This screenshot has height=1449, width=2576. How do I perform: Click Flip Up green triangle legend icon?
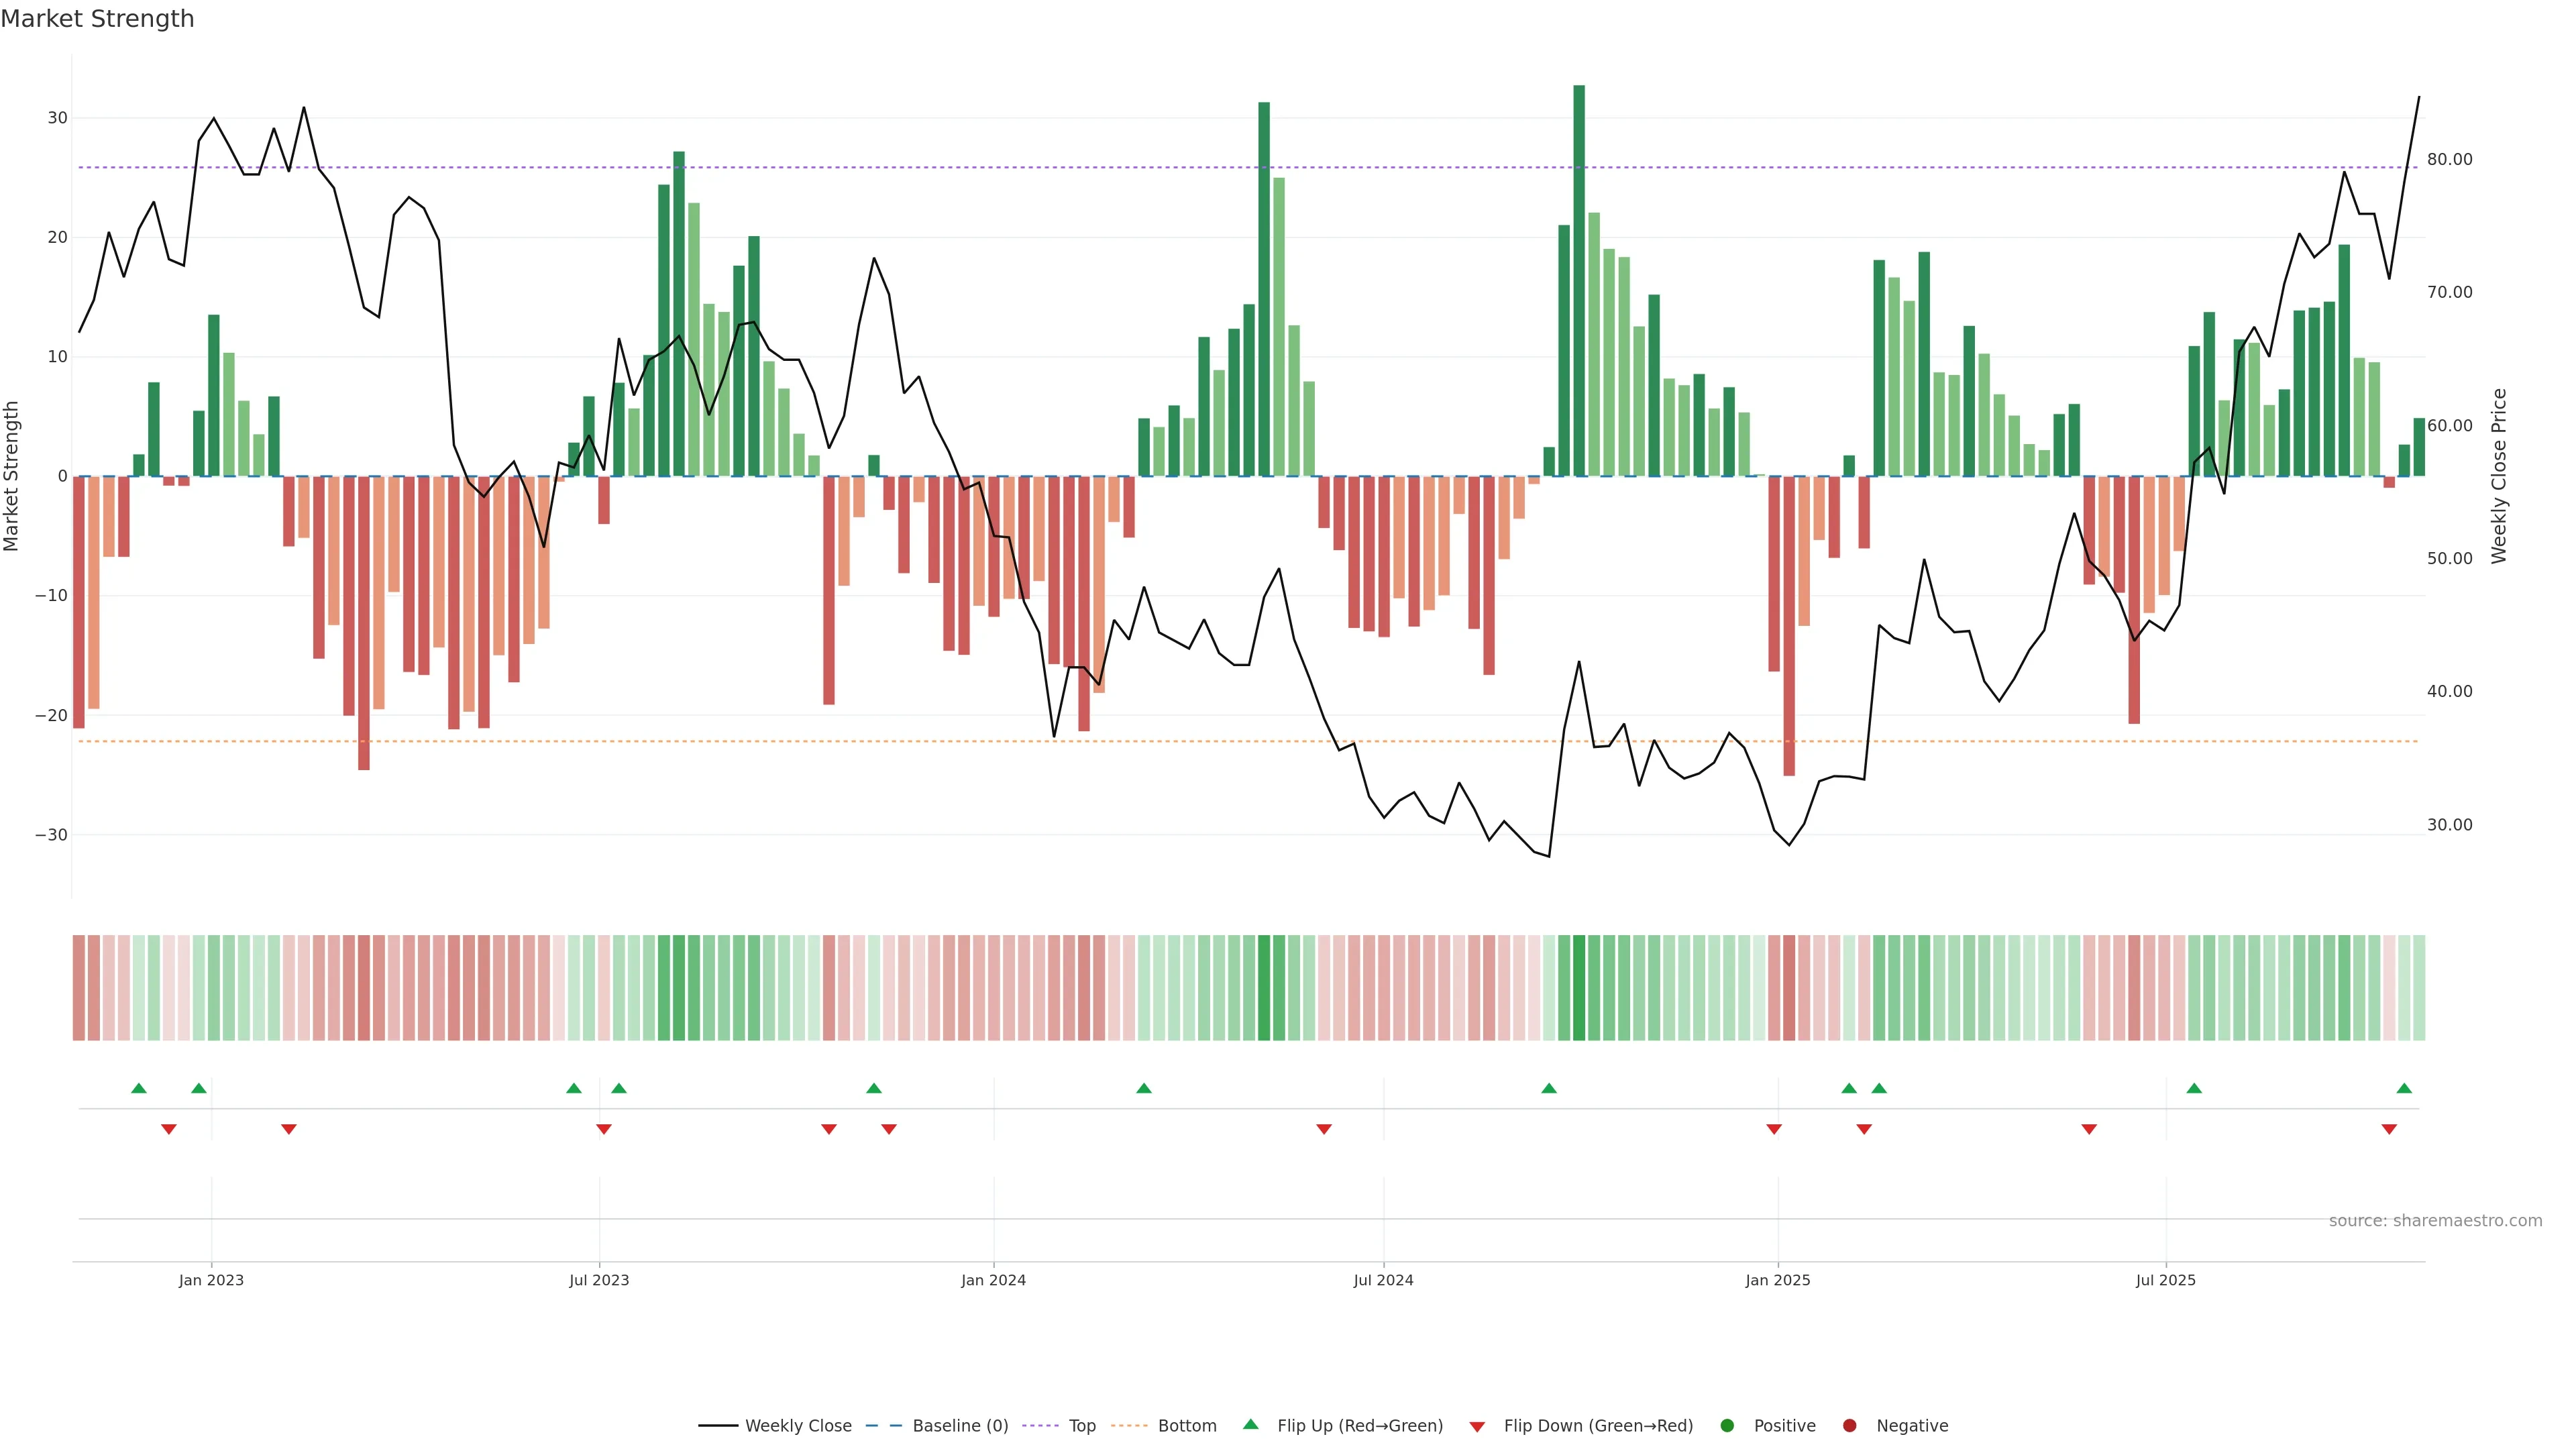(x=1250, y=1425)
